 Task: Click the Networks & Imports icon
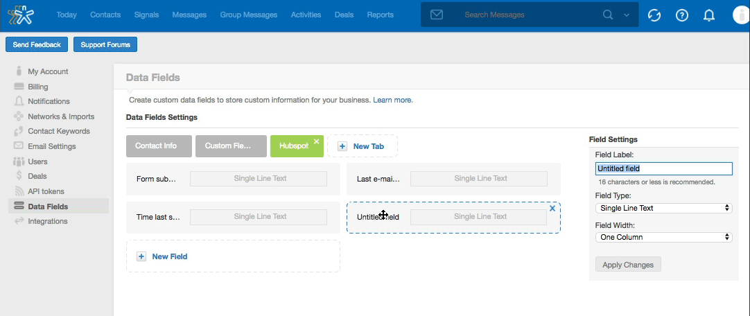pyautogui.click(x=19, y=116)
